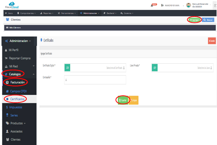
Task: Click the Administracion gears icon in the sidebar
Action: tap(7, 41)
